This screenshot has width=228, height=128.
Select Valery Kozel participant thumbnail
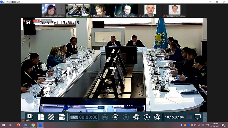tap(150, 11)
